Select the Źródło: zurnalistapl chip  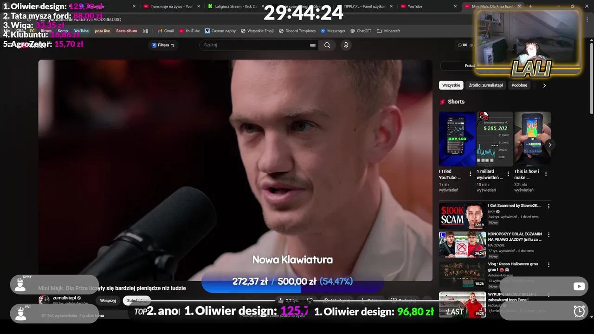click(485, 85)
